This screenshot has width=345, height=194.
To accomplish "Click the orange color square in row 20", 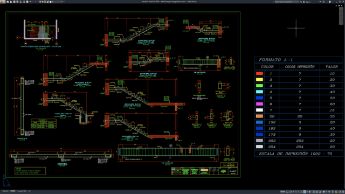I will point(259,116).
